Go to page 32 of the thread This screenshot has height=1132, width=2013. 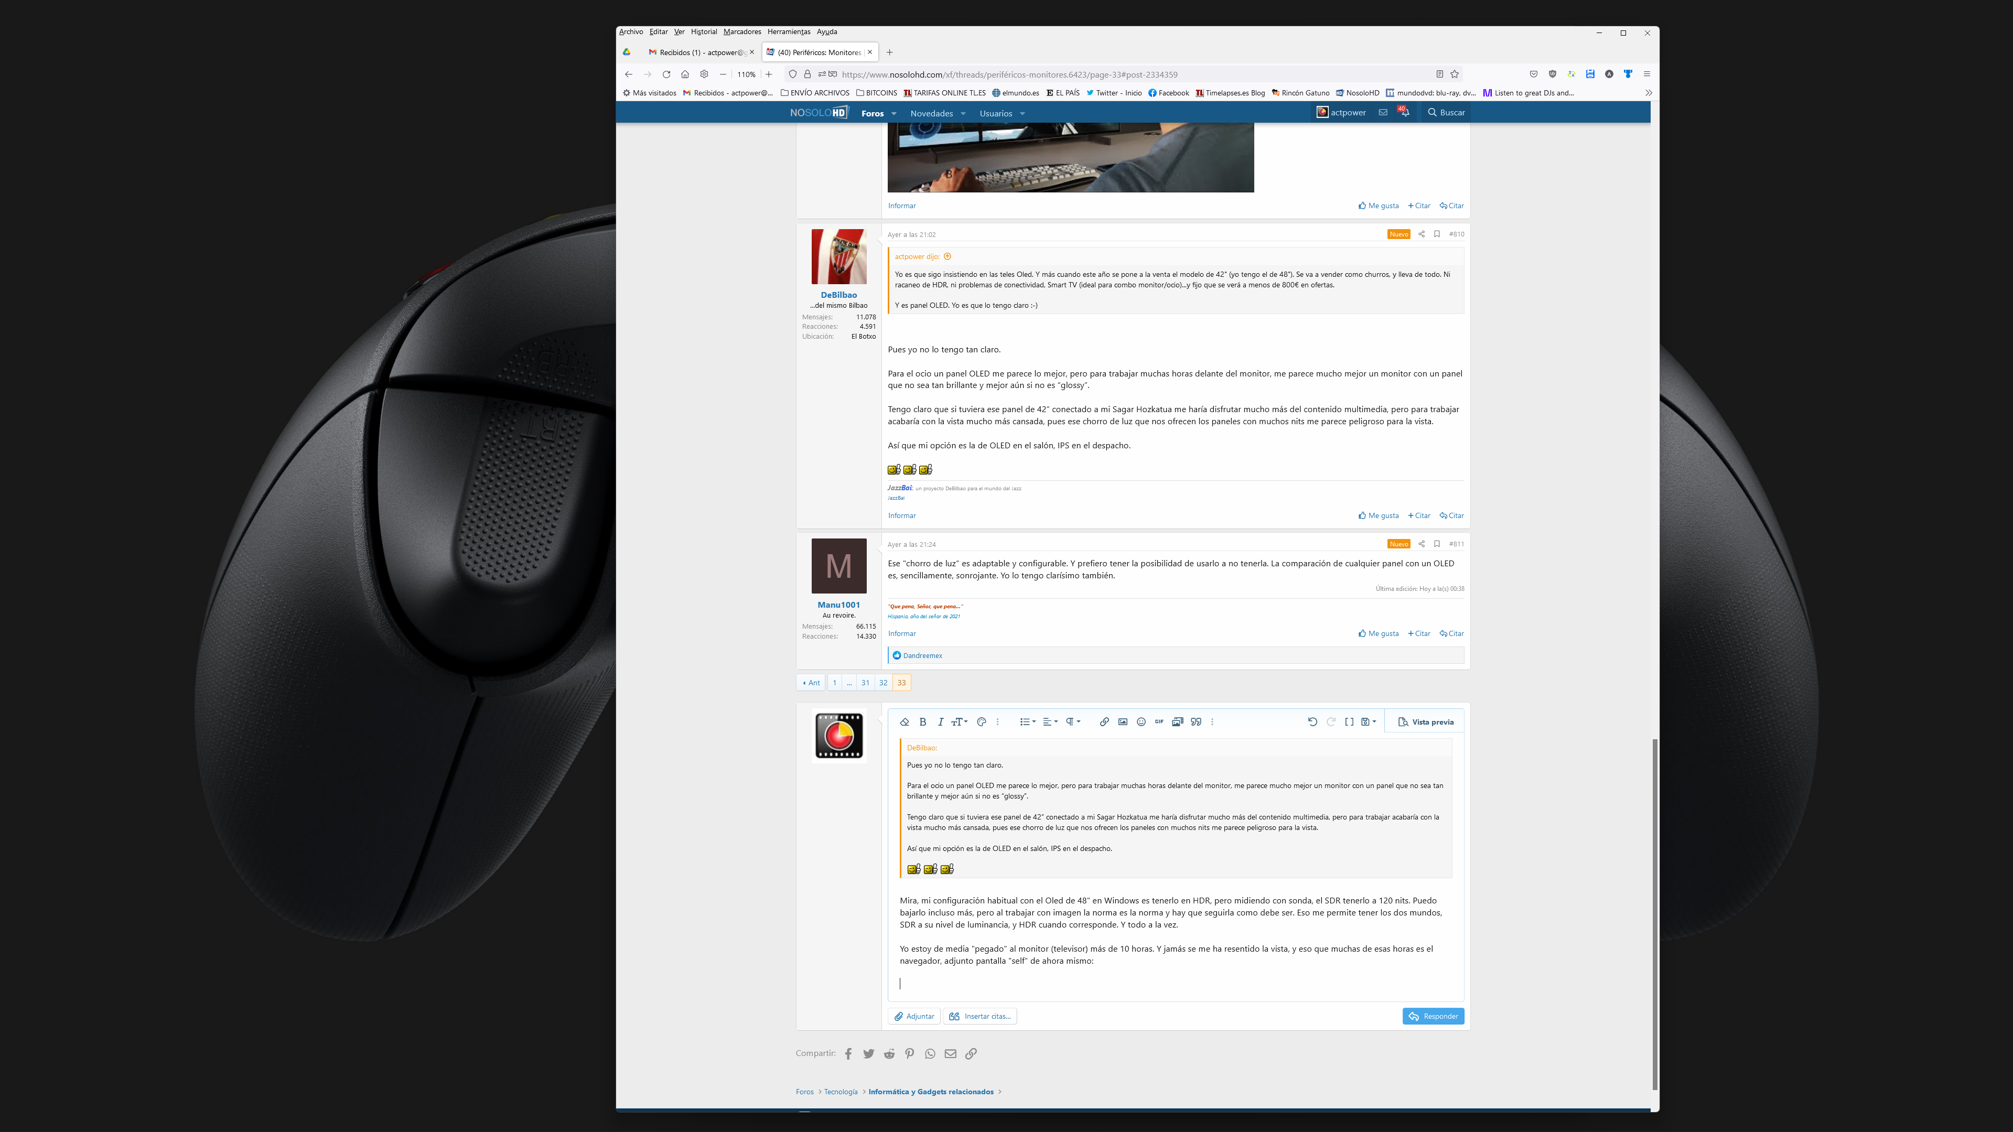(x=883, y=683)
